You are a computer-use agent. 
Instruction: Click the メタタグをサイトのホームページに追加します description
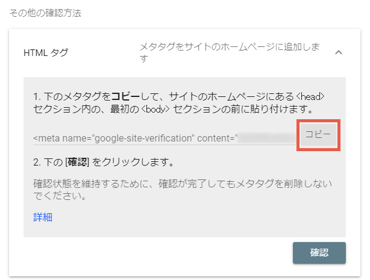tap(230, 52)
